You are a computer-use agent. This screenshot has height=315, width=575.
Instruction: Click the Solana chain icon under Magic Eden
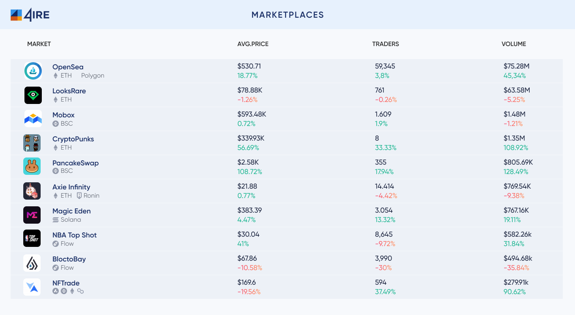(x=56, y=220)
